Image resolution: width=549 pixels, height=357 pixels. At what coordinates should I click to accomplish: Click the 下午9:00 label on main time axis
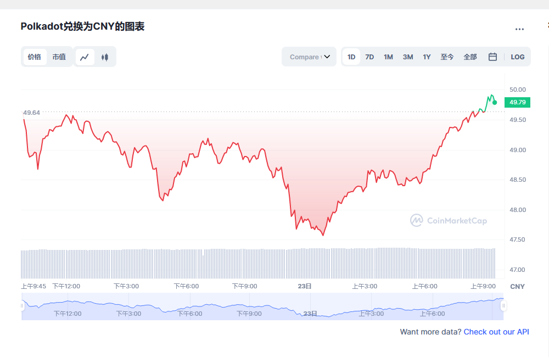(245, 286)
